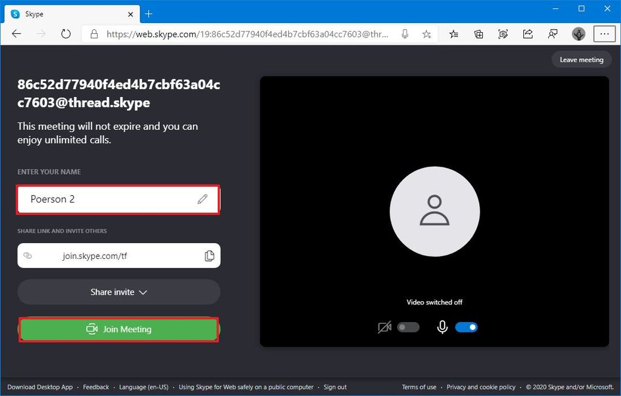The height and width of the screenshot is (396, 621).
Task: Enable the camera toggle switch
Action: pos(408,327)
